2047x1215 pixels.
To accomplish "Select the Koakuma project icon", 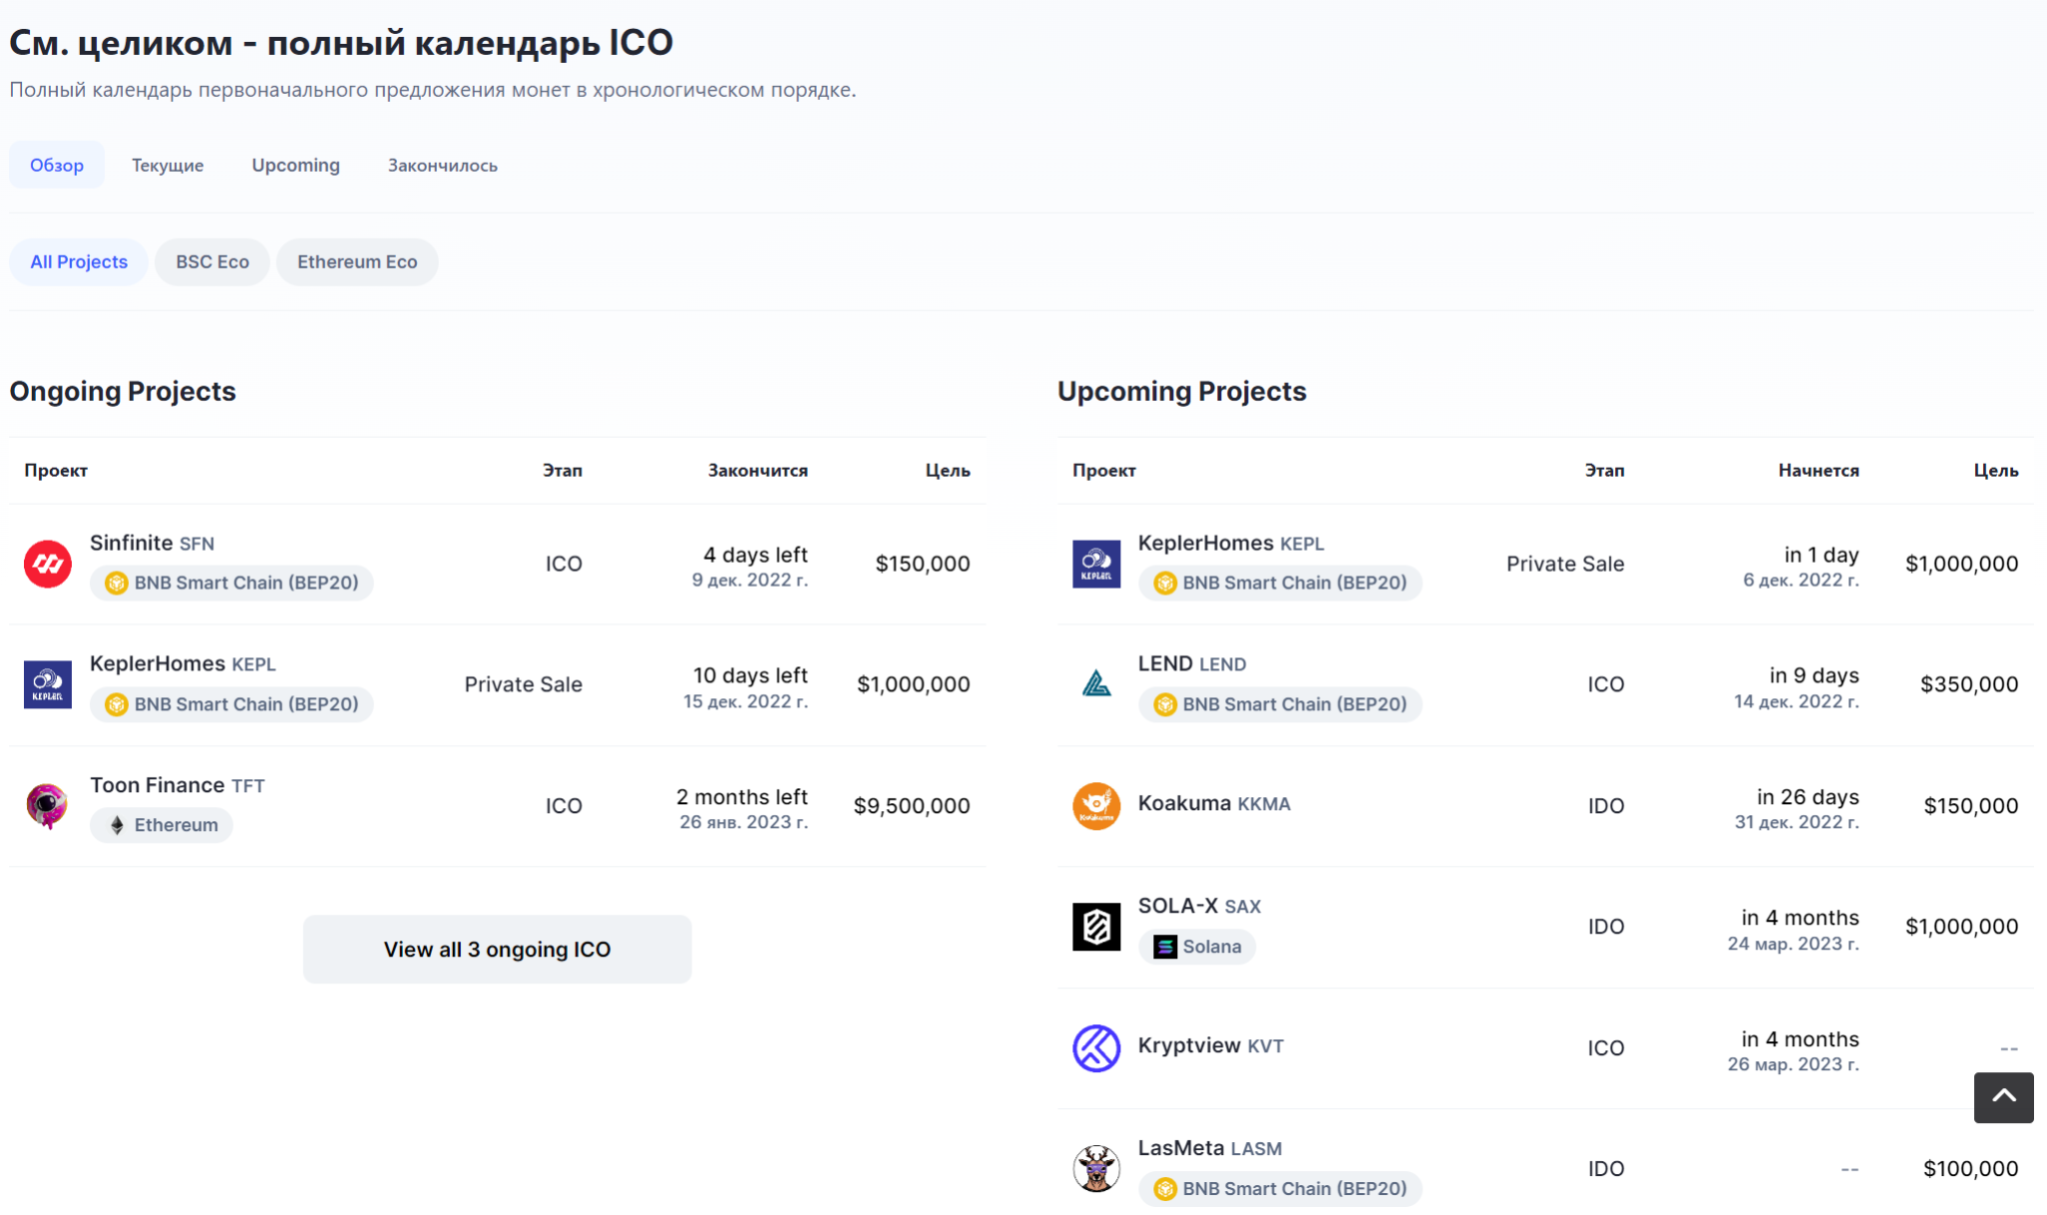I will (x=1095, y=805).
